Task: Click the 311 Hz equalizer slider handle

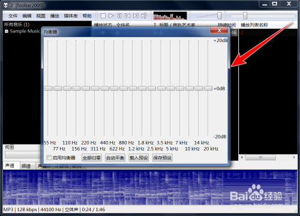Action: coord(95,88)
